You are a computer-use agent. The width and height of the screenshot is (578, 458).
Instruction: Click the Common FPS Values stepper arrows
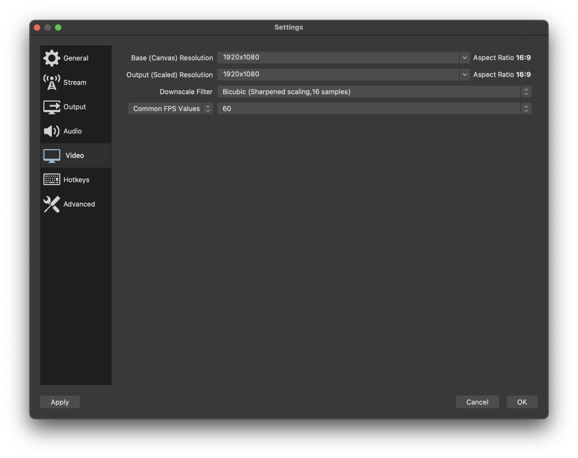(x=208, y=108)
